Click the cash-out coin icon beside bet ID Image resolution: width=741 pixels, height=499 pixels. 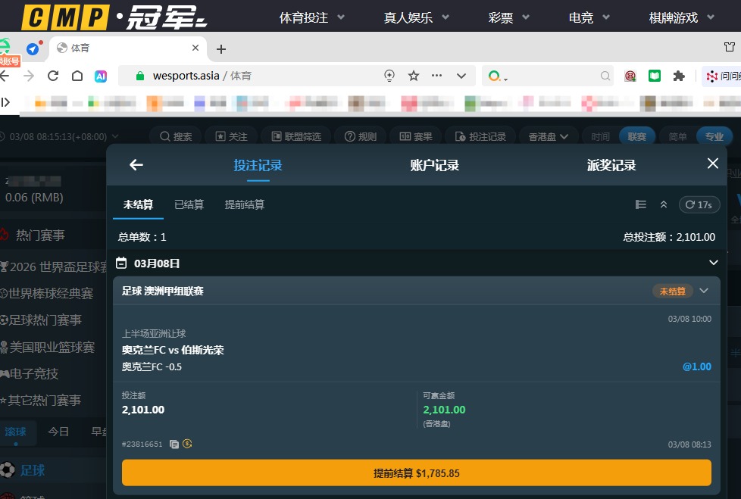point(189,444)
